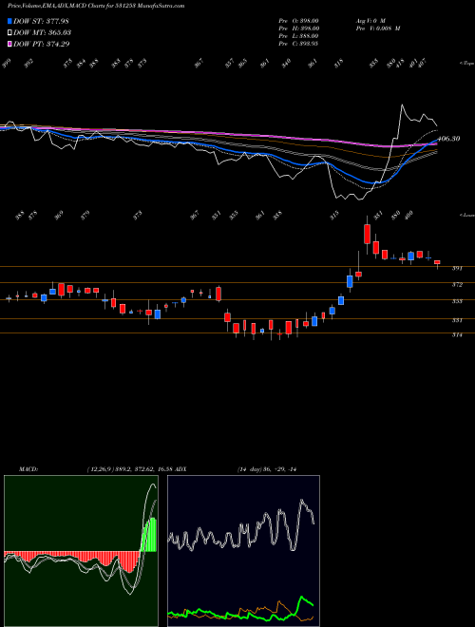Image resolution: width=475 pixels, height=627 pixels.
Task: Click the 391 price level label
Action: pyautogui.click(x=457, y=269)
